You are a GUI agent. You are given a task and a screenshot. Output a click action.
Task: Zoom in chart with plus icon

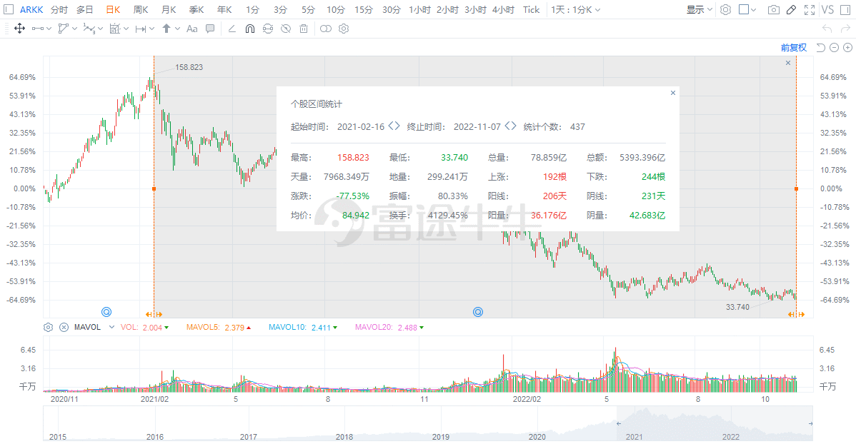pos(848,48)
